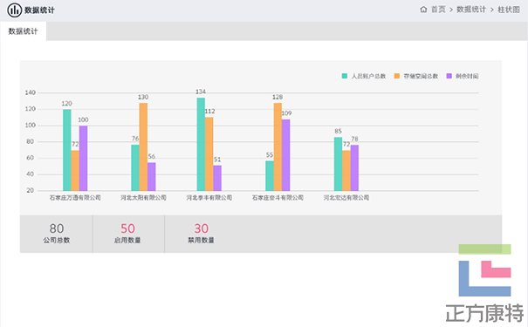
Task: Click the teal bar valued 85
Action: click(x=338, y=164)
